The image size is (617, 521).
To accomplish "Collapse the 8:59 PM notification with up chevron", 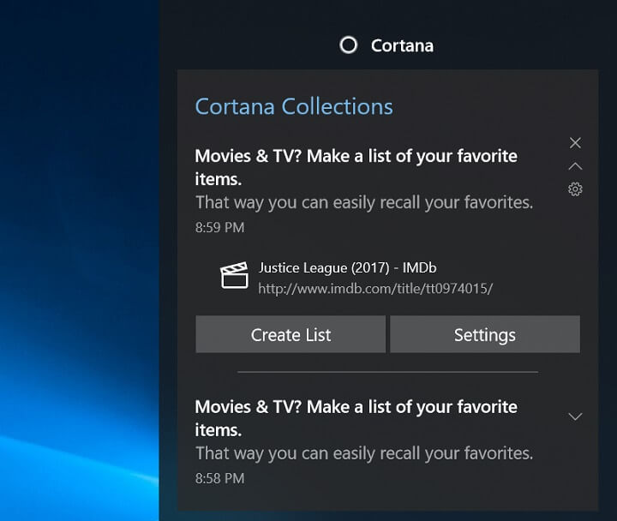I will pos(575,166).
